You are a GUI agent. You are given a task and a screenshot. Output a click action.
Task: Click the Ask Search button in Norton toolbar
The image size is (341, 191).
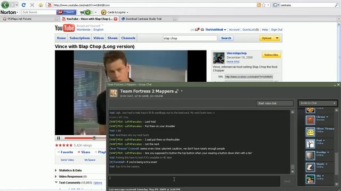click(66, 12)
